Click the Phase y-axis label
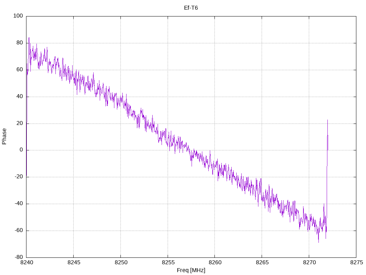 pyautogui.click(x=4, y=136)
